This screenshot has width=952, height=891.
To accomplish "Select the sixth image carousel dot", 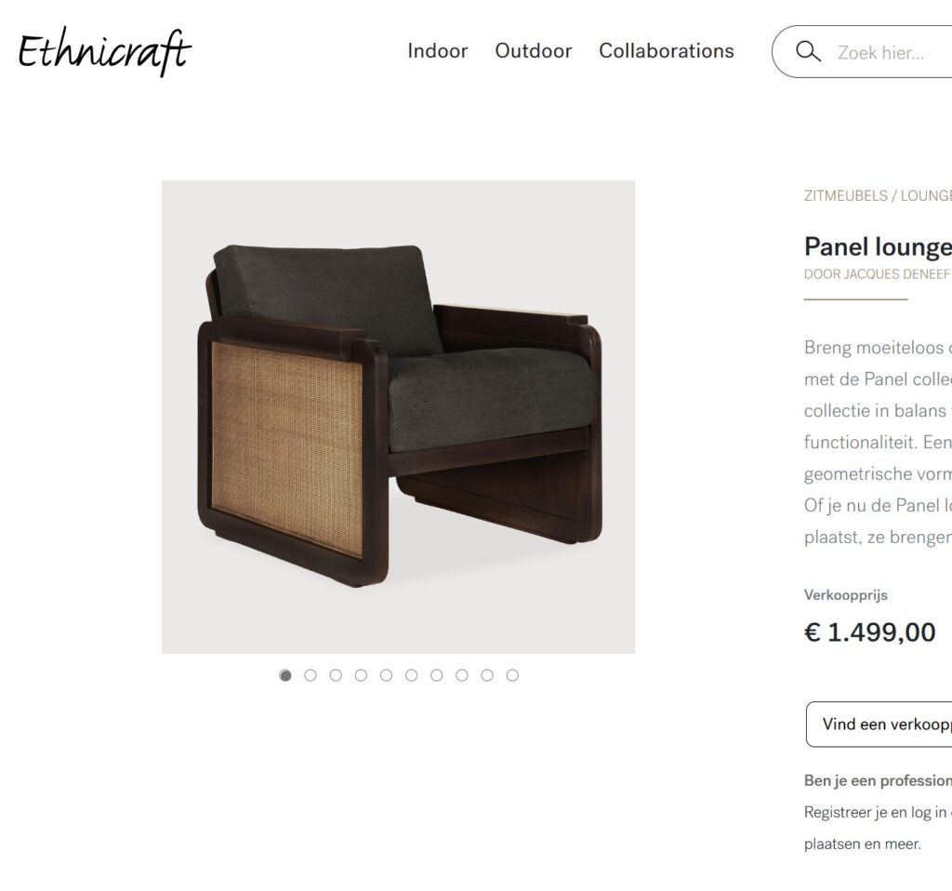I will tap(412, 675).
